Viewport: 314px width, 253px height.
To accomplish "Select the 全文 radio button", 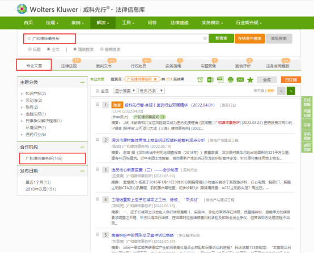I will click(x=49, y=49).
